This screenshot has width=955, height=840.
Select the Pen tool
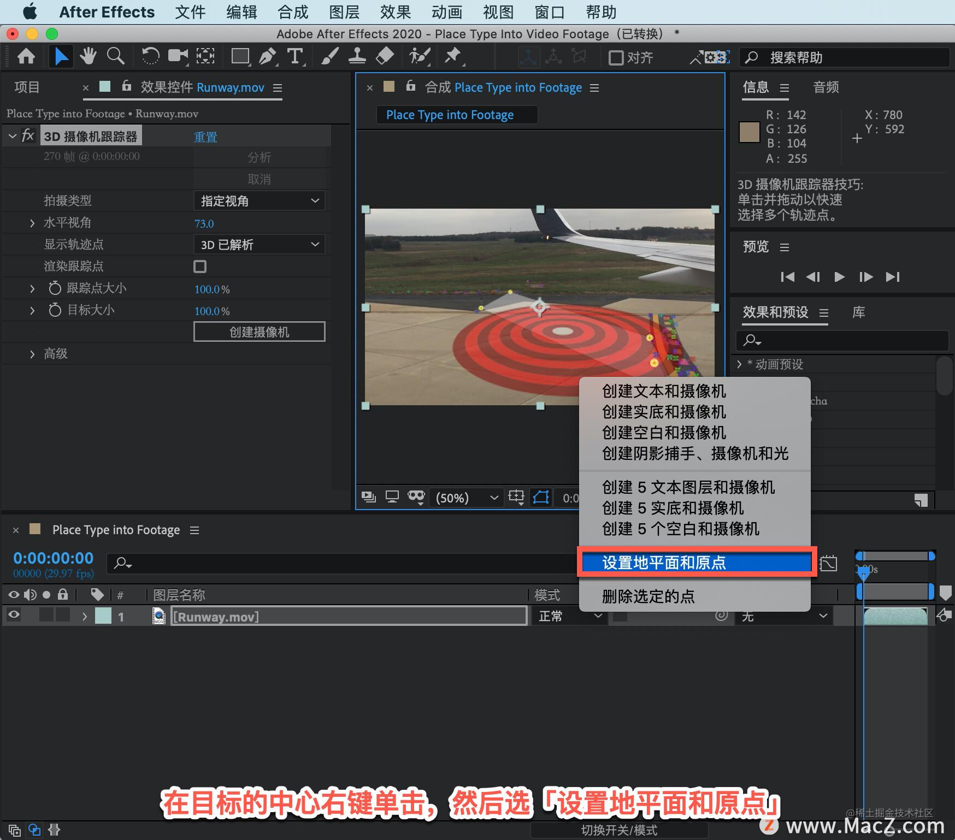(x=268, y=56)
